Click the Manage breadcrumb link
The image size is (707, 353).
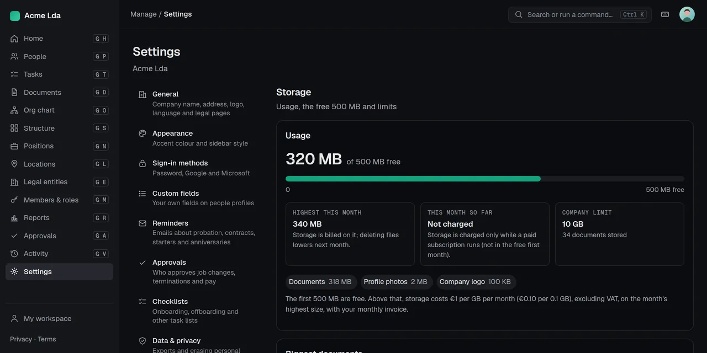point(144,14)
